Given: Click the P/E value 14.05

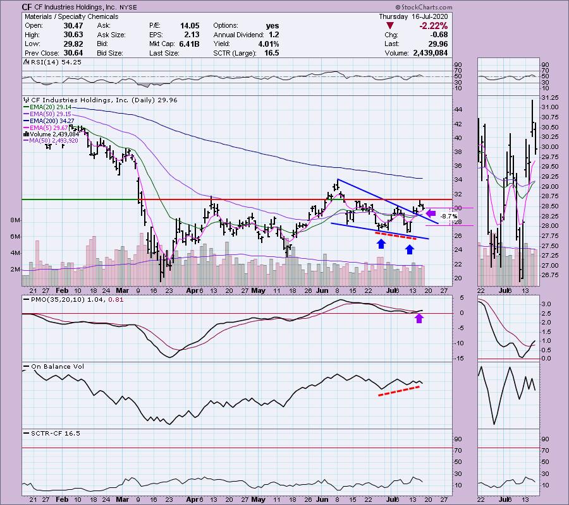Looking at the screenshot, I should 190,26.
